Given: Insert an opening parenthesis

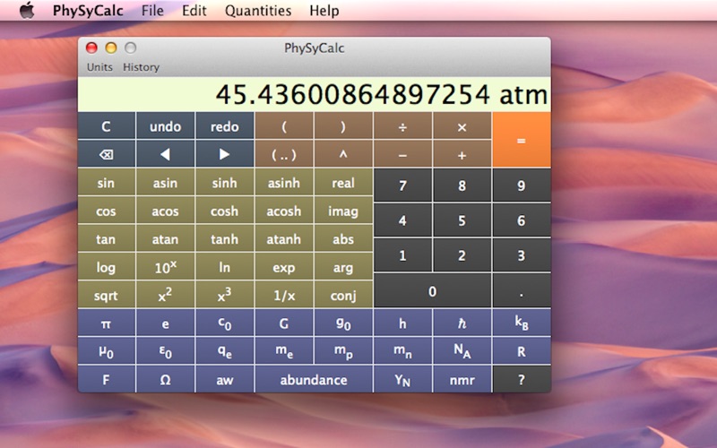Looking at the screenshot, I should 284,126.
